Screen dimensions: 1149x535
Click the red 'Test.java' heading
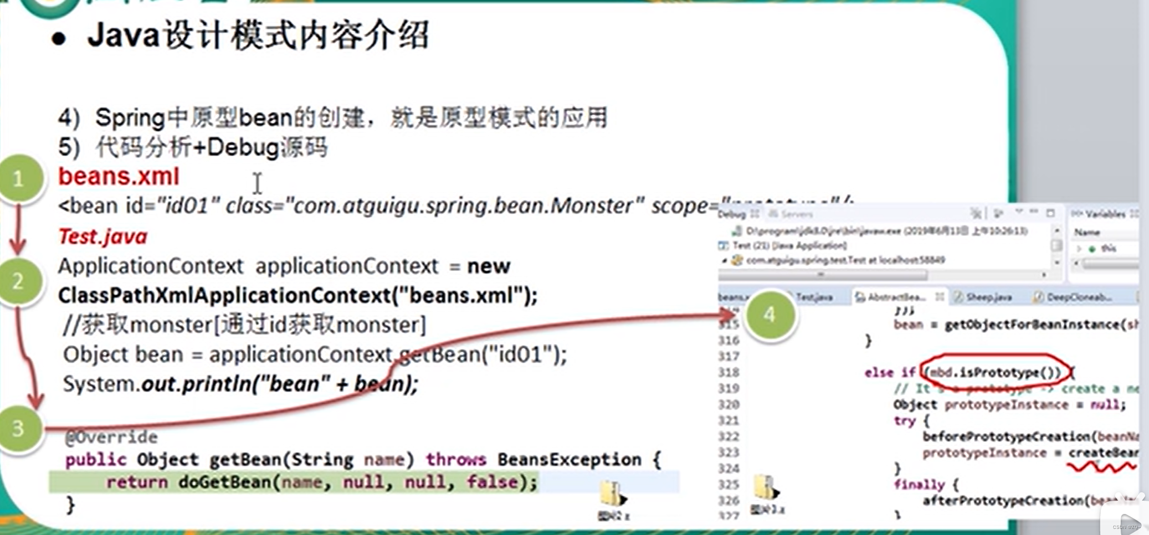pyautogui.click(x=103, y=236)
